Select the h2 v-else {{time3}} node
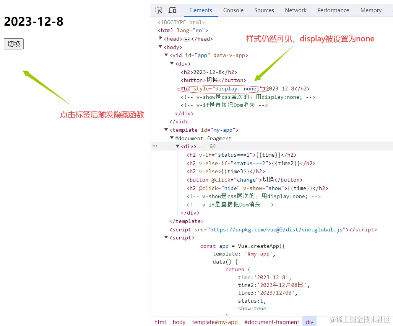 226,171
